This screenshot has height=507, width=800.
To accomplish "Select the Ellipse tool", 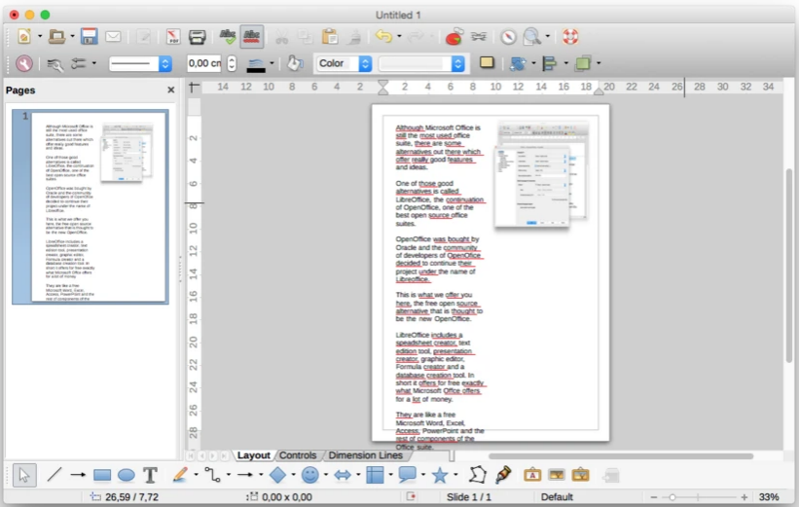I will (x=126, y=476).
